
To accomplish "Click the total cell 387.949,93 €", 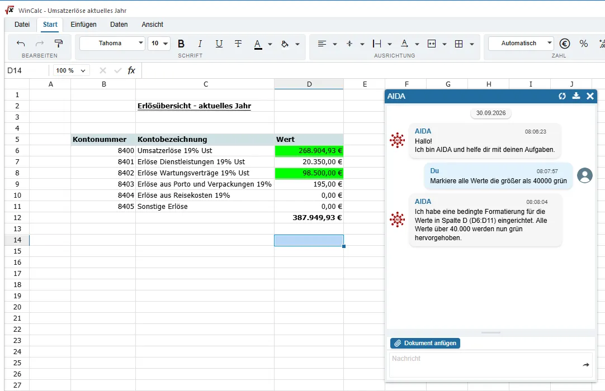I will [x=309, y=217].
